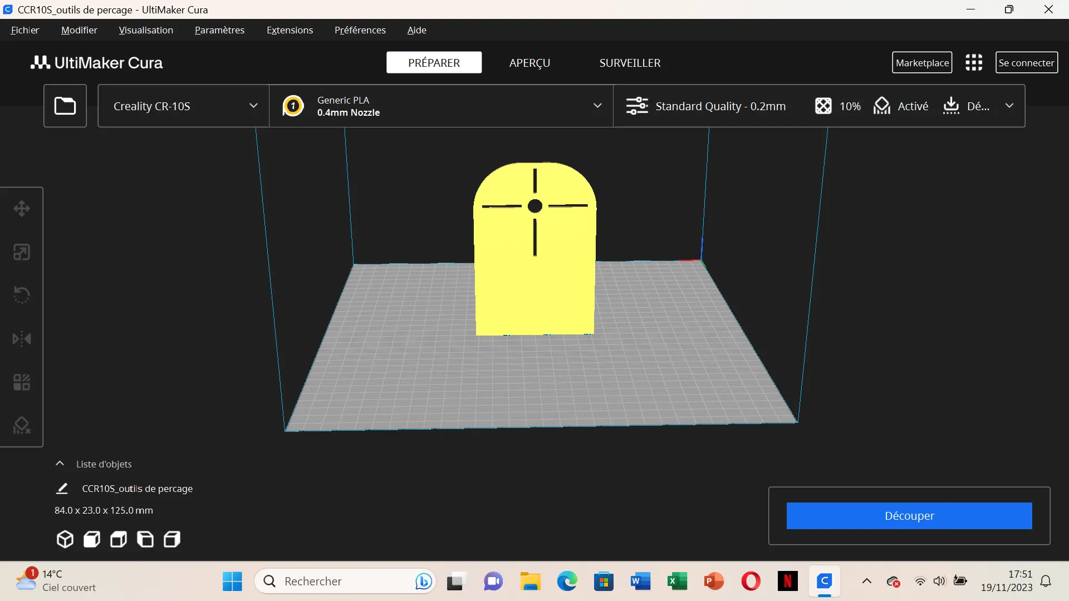Open the Marketplace button

[x=922, y=63]
